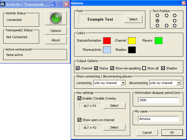Viewport: 187px width, 140px height.
Task: Click the My name input field
Action: click(x=158, y=119)
